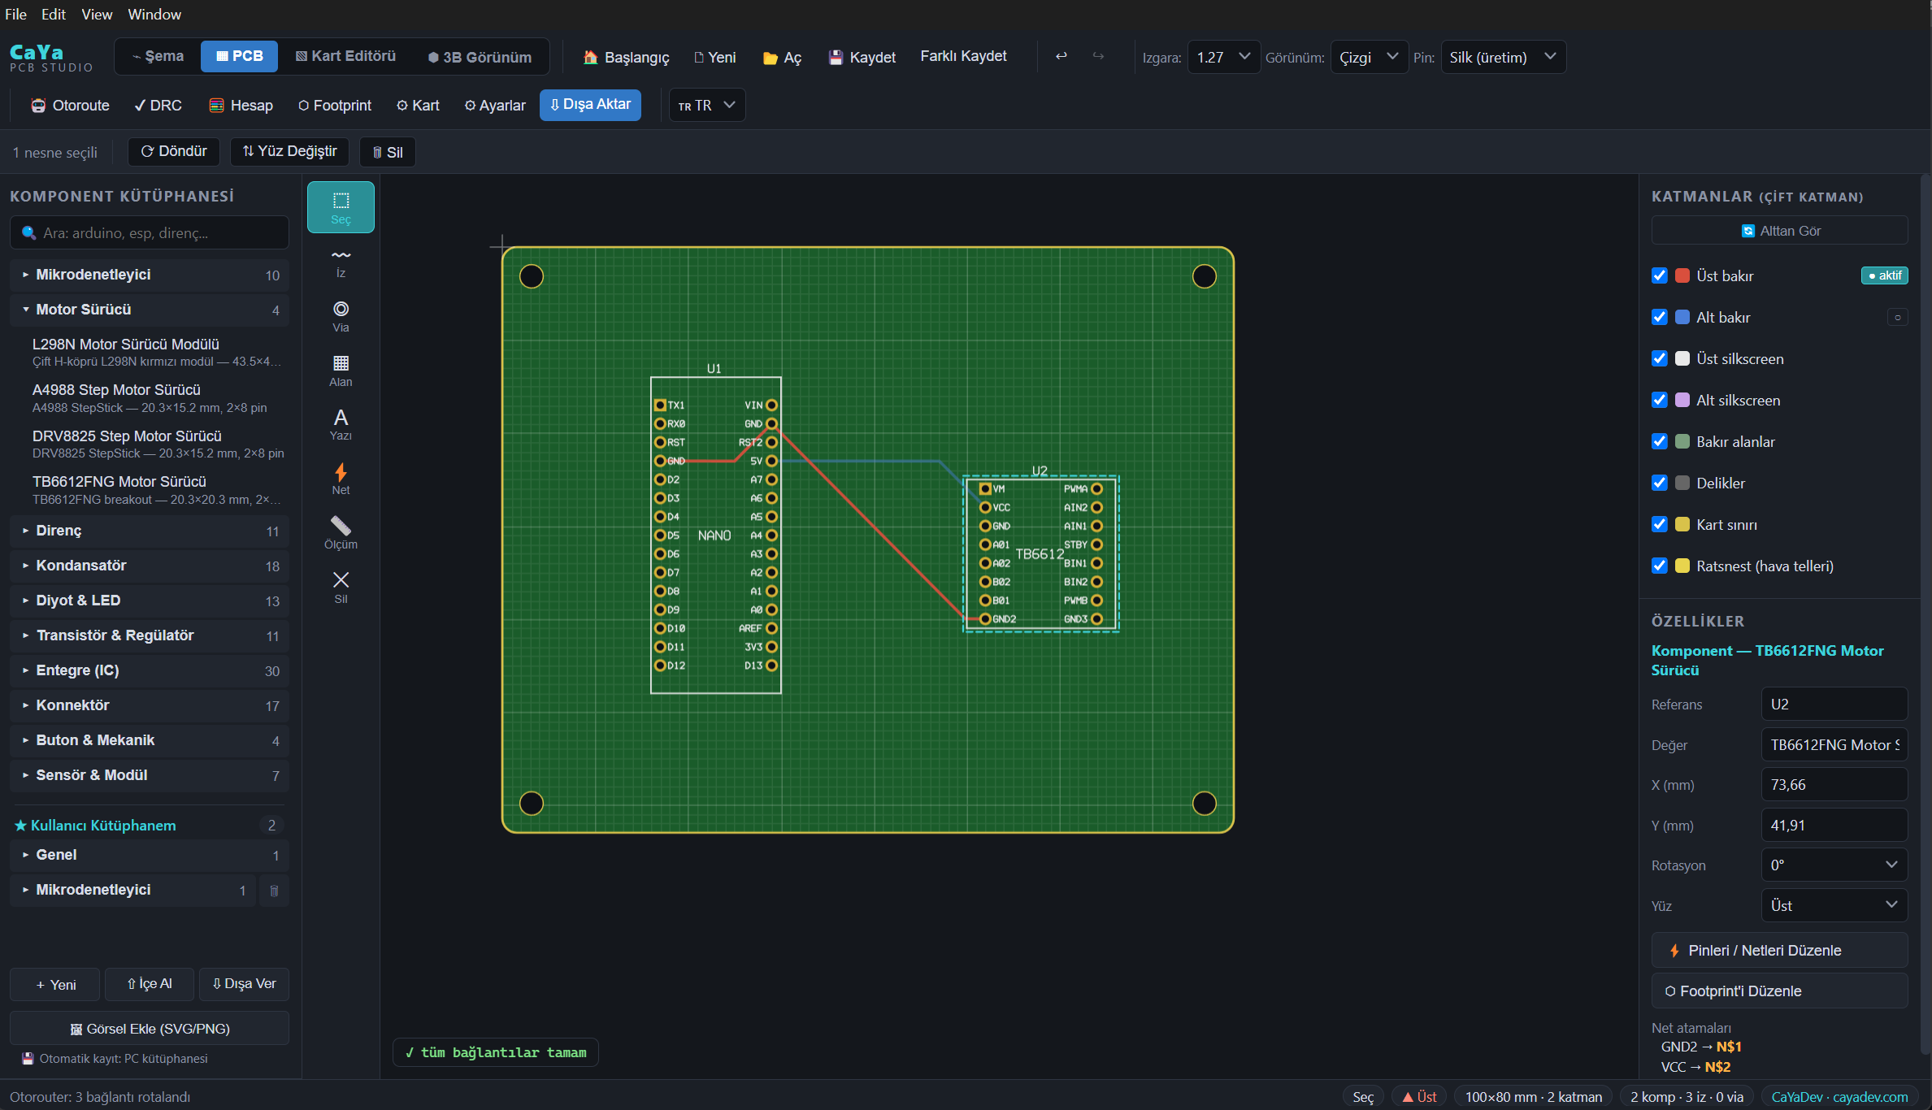Open the Pin display dropdown

point(1503,57)
